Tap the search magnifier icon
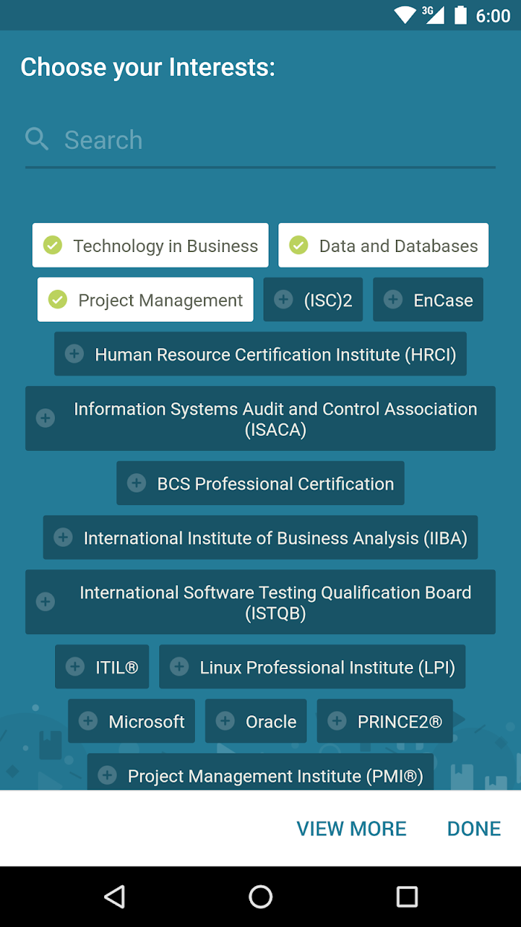 (x=36, y=139)
